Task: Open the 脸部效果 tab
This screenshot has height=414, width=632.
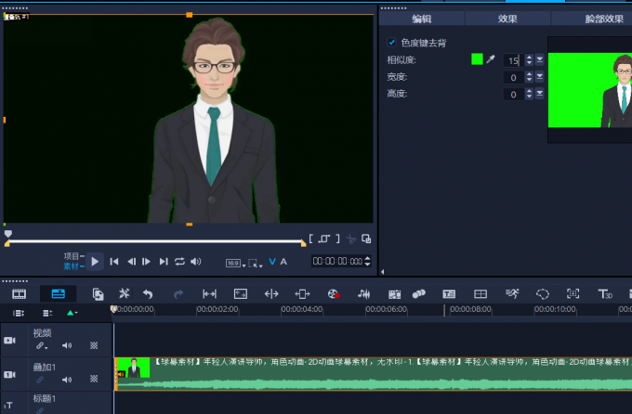Action: 604,19
